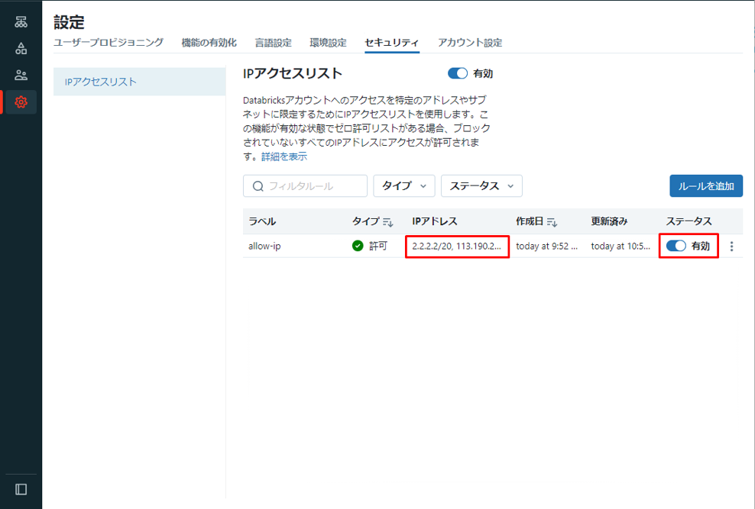Open the 言語設定 tab
Image resolution: width=755 pixels, height=509 pixels.
pyautogui.click(x=273, y=43)
